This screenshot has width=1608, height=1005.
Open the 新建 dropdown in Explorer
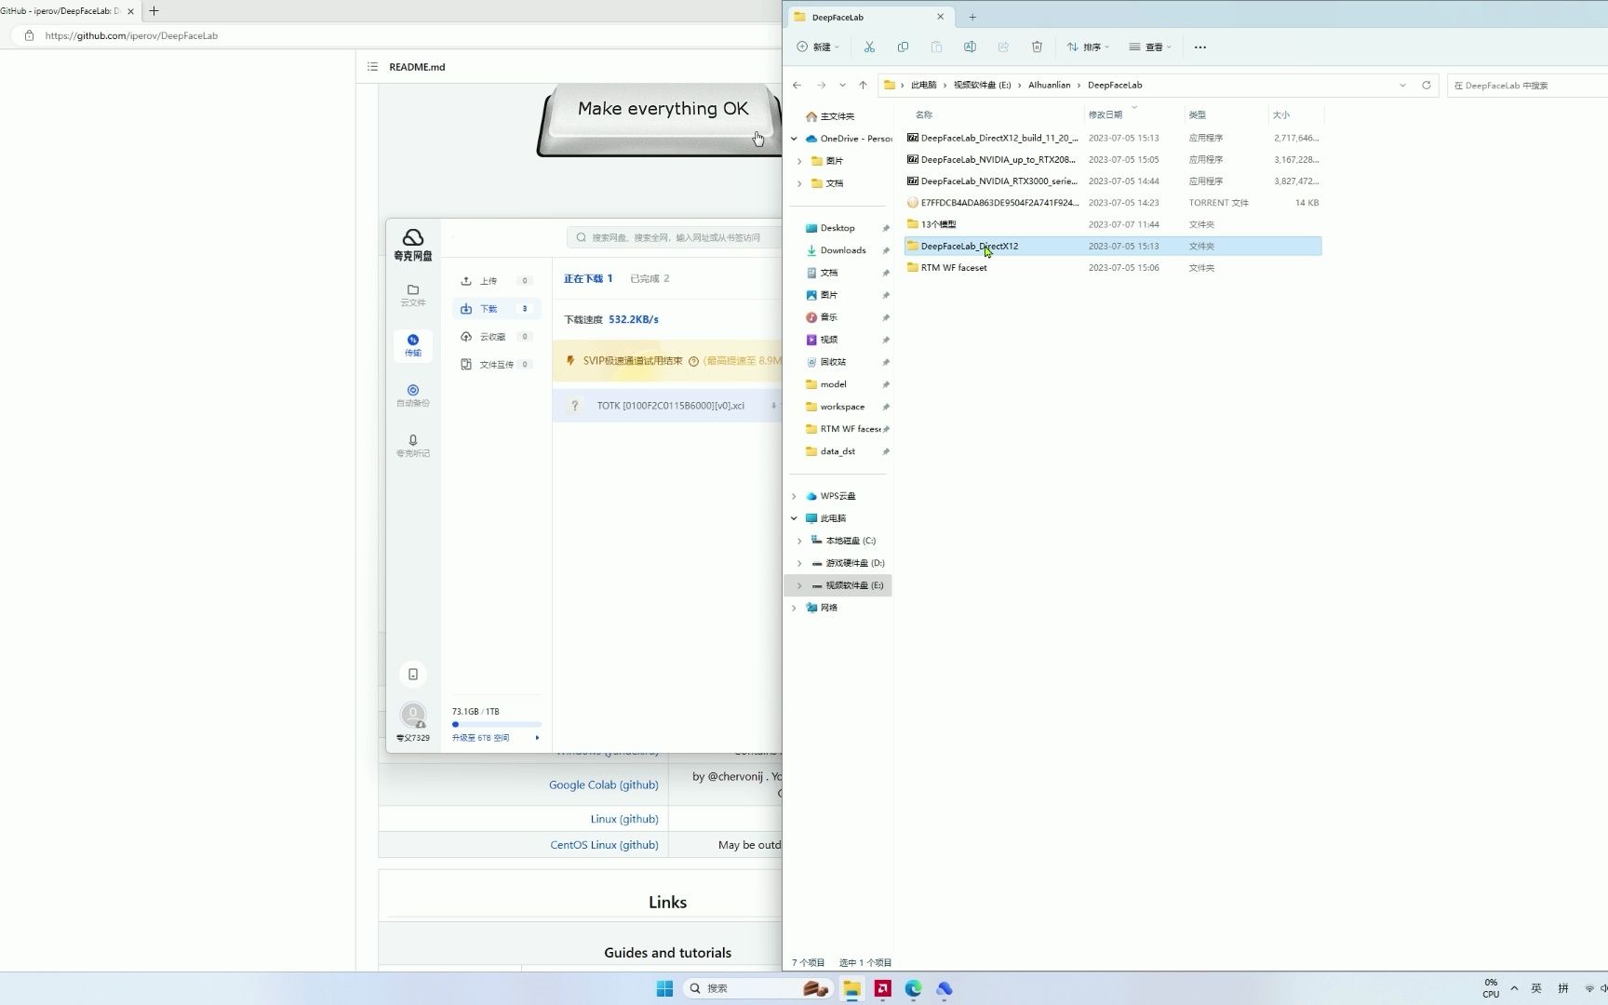coord(818,47)
